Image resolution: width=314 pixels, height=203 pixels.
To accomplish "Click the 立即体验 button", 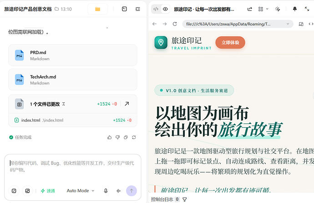I will coord(230,42).
